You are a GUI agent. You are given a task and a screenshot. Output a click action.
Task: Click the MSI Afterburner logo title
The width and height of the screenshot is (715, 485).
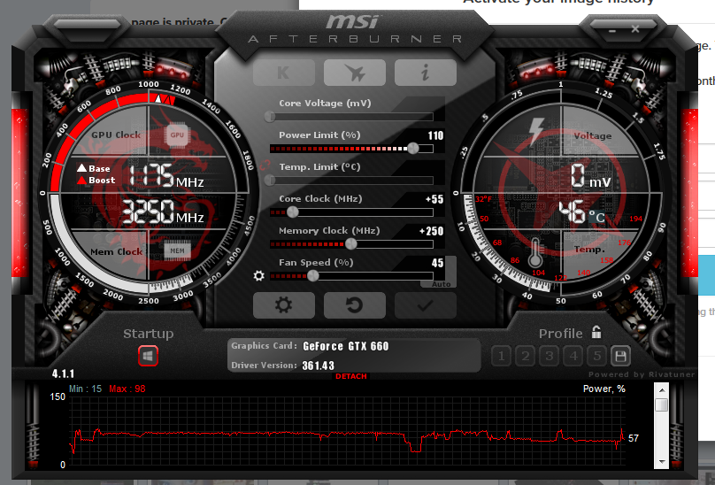355,28
